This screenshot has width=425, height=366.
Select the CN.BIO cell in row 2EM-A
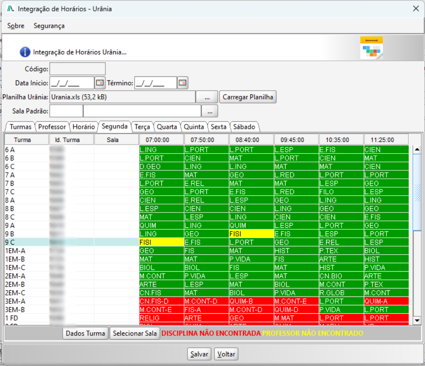(x=342, y=276)
